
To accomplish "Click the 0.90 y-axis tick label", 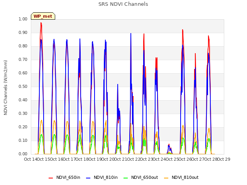I will pyautogui.click(x=23, y=32).
